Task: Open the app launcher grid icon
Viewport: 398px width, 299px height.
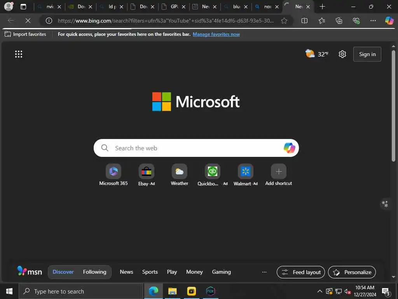Action: click(x=19, y=54)
